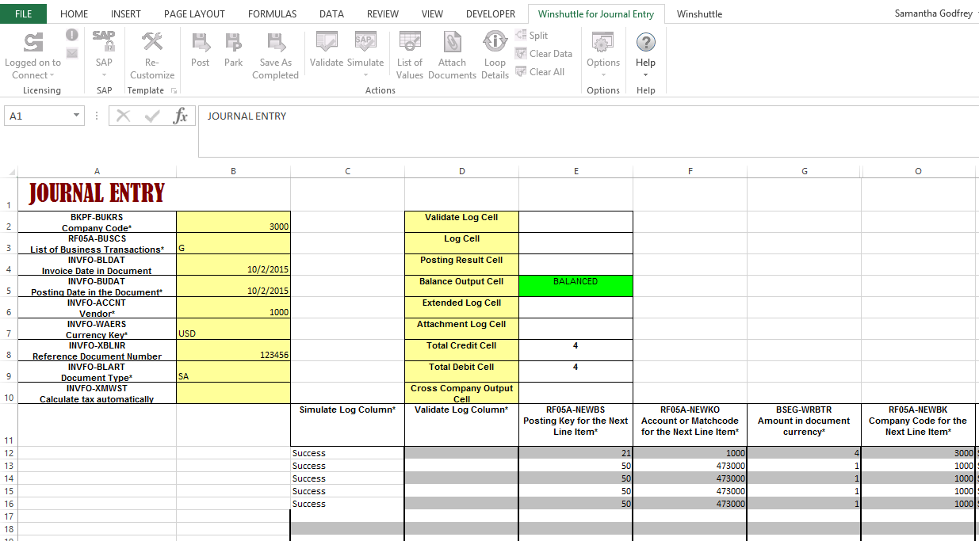
Task: Select Company Code value 3000 cell
Action: [234, 222]
